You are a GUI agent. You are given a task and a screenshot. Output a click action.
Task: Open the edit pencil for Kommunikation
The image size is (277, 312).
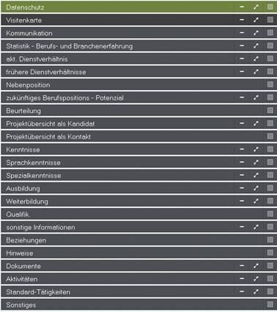[256, 33]
